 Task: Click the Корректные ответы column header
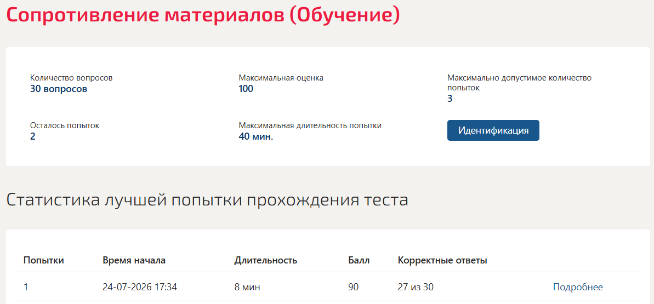(442, 261)
